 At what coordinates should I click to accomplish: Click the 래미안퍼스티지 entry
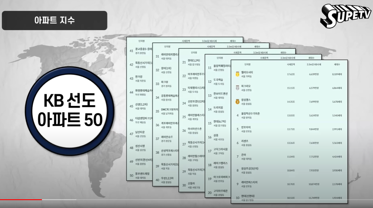(249, 182)
